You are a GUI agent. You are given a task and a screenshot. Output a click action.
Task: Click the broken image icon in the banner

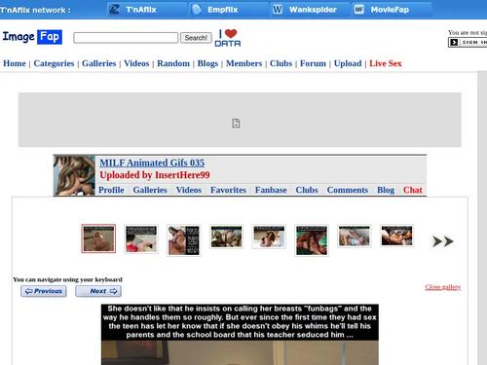click(236, 124)
